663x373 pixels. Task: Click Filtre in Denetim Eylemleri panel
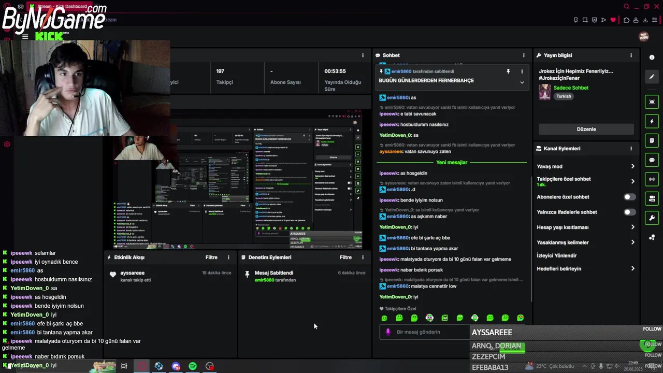[345, 257]
